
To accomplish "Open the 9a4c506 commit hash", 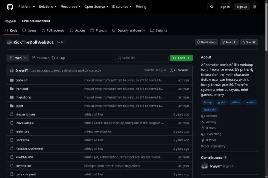I will pyautogui.click(x=149, y=70).
